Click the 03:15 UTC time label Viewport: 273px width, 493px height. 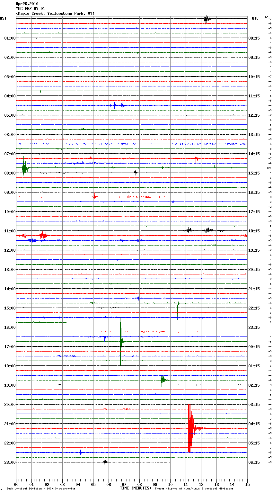(254, 405)
